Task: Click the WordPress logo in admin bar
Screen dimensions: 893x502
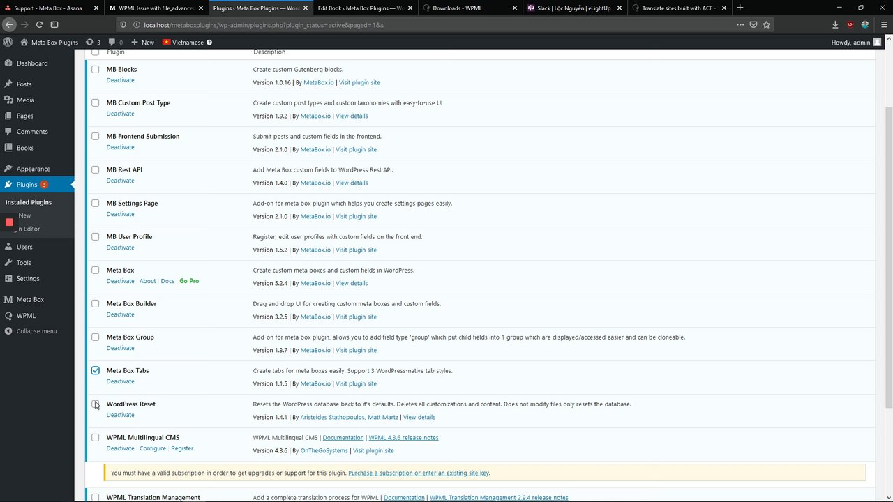Action: [x=8, y=42]
